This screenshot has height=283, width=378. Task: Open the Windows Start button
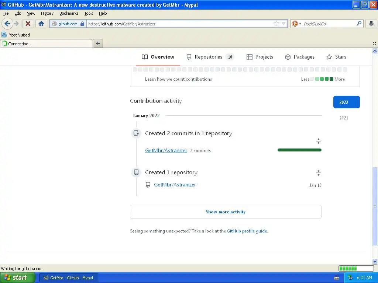click(18, 277)
